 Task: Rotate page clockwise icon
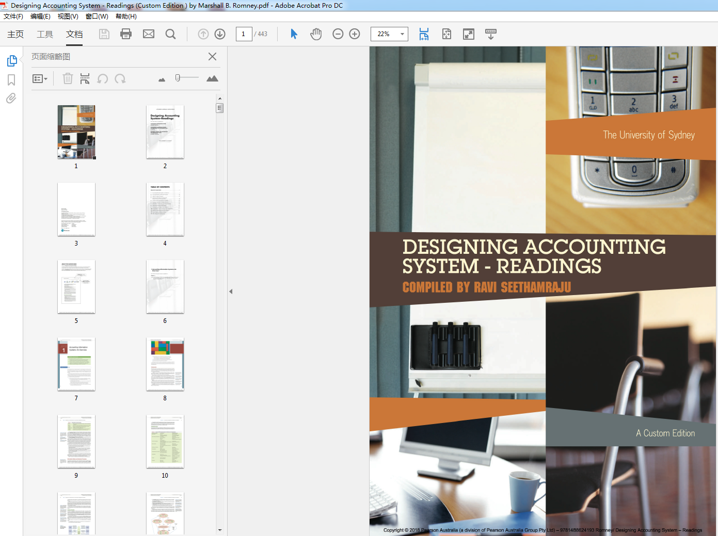pyautogui.click(x=120, y=78)
